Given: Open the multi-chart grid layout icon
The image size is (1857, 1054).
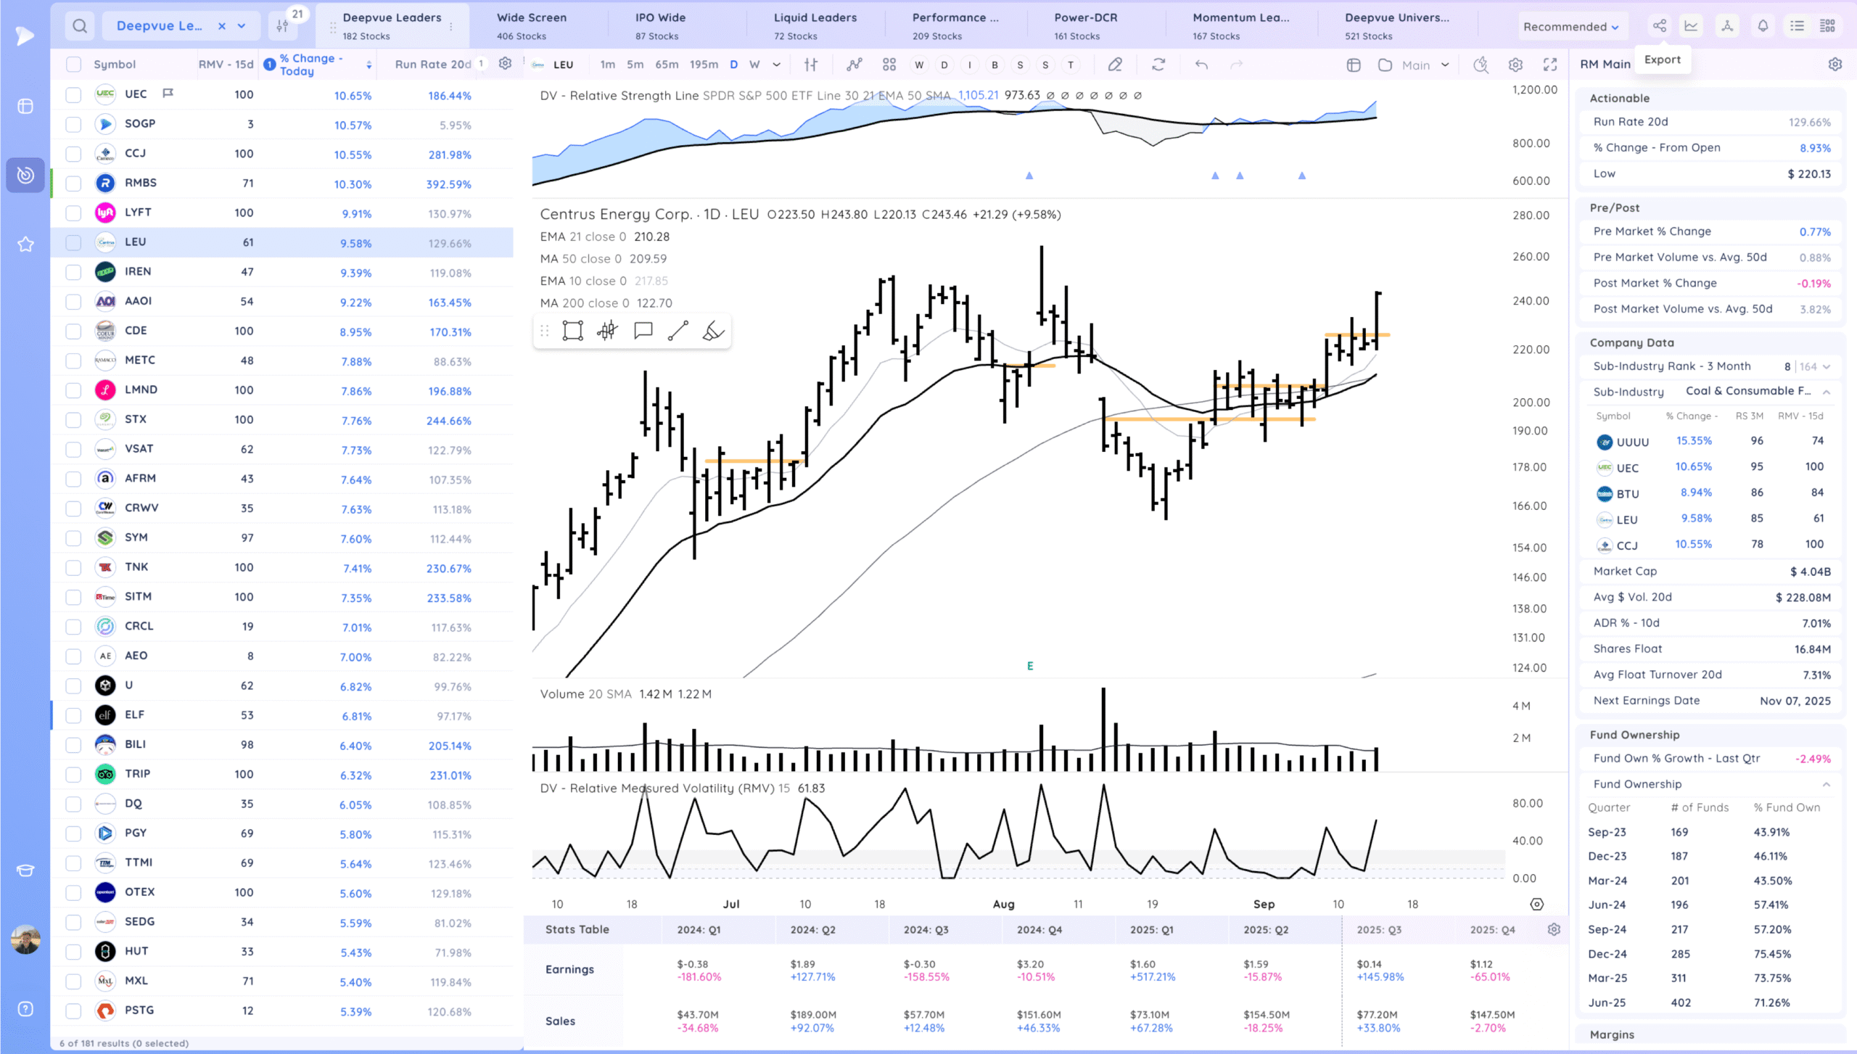Looking at the screenshot, I should tap(889, 65).
